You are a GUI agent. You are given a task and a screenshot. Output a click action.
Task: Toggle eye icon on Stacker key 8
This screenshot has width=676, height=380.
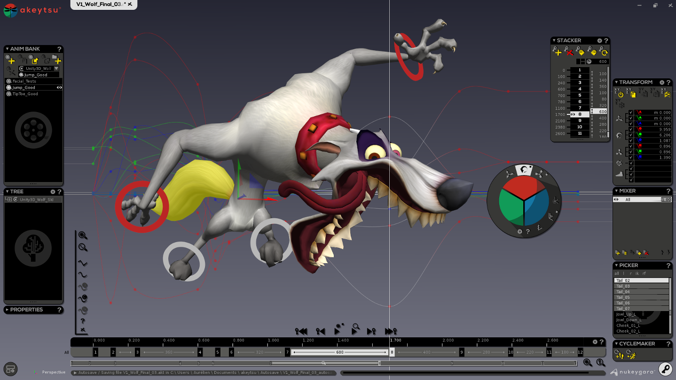(573, 114)
